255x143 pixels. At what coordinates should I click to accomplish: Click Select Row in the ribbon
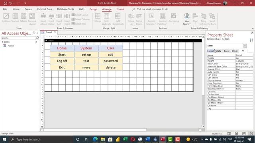tap(79, 24)
